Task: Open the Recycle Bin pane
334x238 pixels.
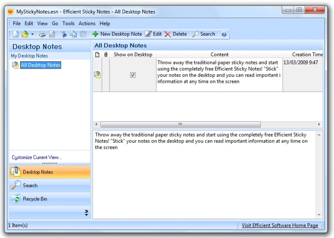Action: (x=35, y=199)
